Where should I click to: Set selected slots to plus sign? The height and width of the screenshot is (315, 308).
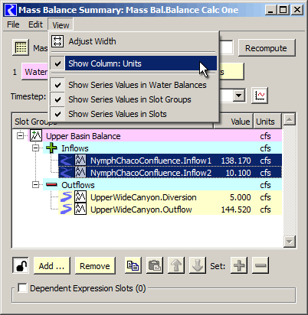(239, 265)
